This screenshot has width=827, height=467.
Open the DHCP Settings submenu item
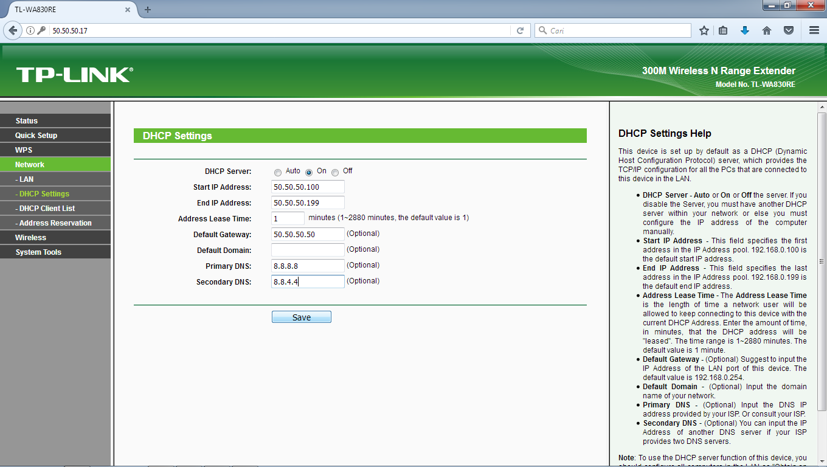55,194
